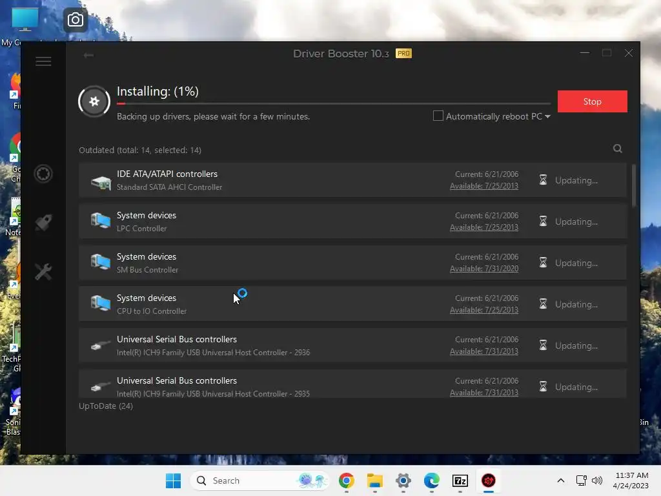
Task: Launch Google Chrome from taskbar
Action: click(347, 480)
